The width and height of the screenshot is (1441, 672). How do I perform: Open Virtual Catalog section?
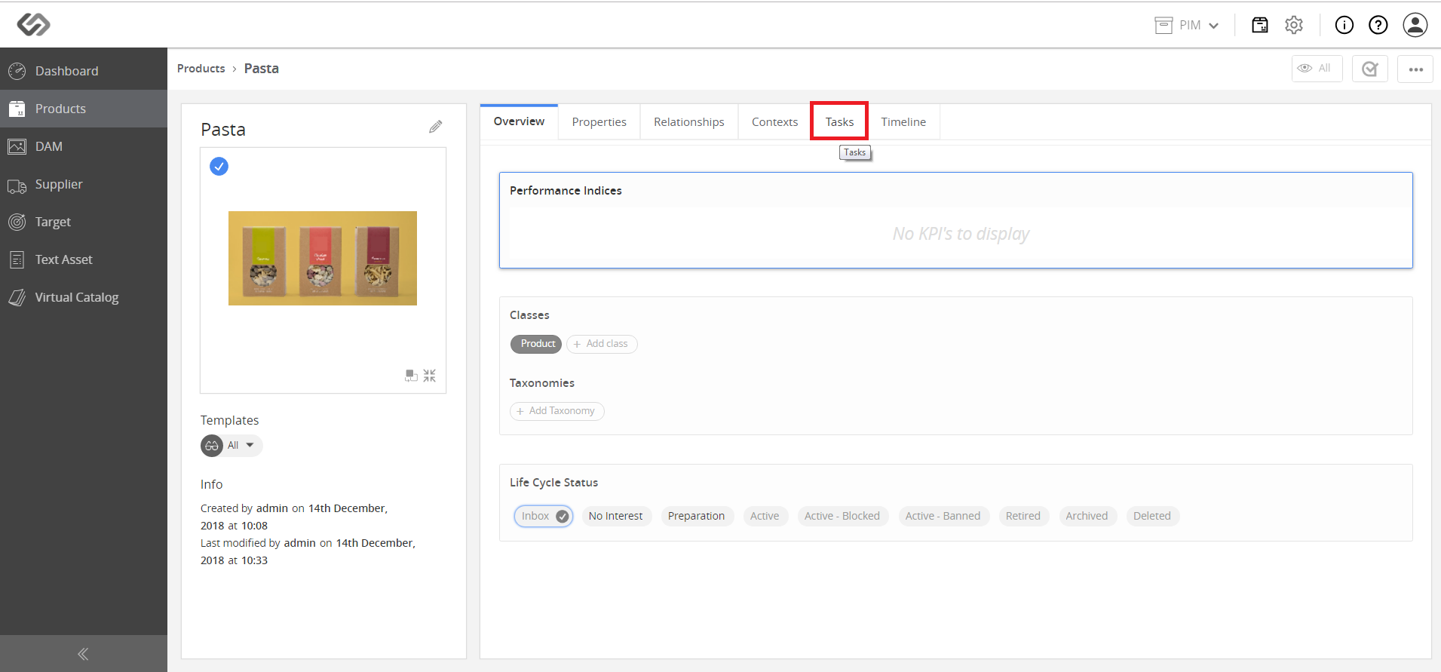pyautogui.click(x=84, y=297)
